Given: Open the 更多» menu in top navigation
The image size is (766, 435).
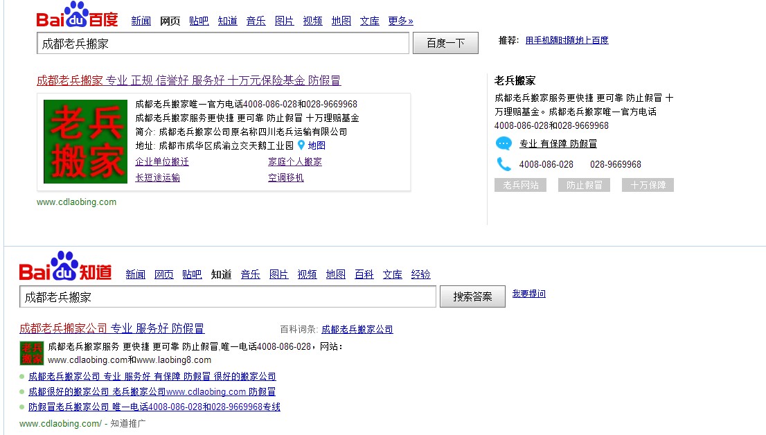Looking at the screenshot, I should coord(400,21).
